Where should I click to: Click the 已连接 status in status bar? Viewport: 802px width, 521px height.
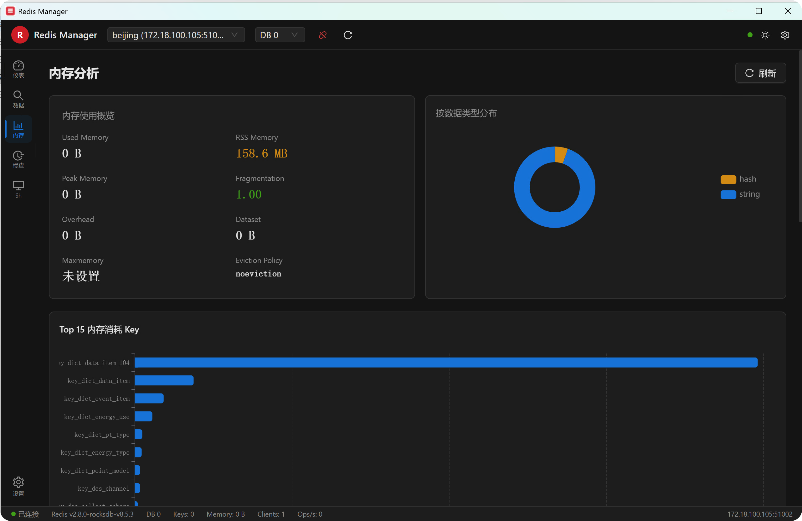[25, 514]
